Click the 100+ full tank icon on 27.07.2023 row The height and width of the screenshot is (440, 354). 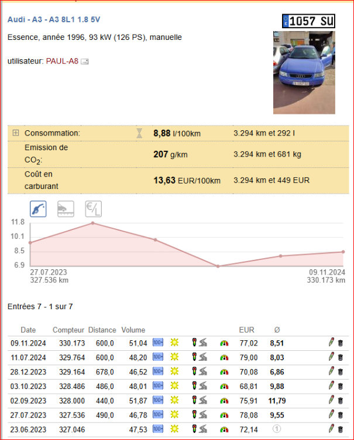[x=158, y=414]
